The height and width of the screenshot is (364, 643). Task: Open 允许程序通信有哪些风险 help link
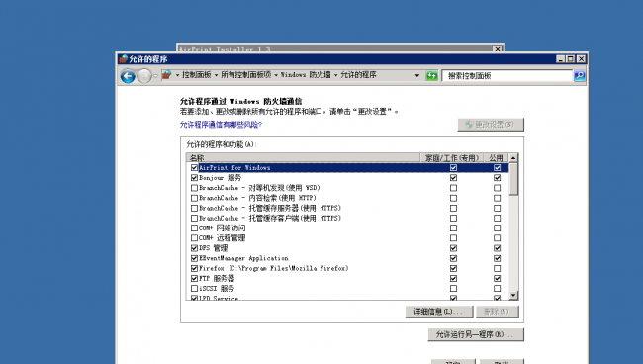pyautogui.click(x=221, y=125)
